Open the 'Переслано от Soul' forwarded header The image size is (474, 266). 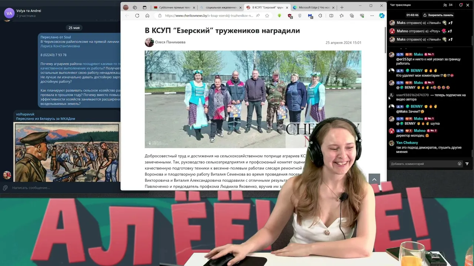[x=56, y=37]
